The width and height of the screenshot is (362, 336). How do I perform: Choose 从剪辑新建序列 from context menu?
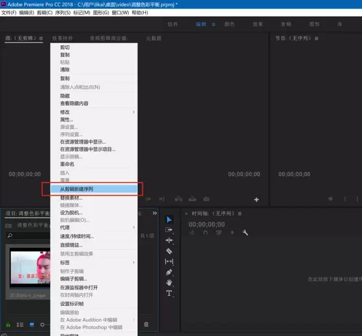click(x=76, y=189)
